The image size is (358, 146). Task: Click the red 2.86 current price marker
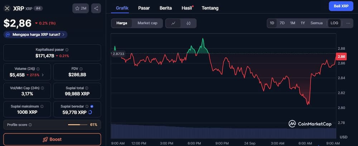tap(341, 57)
